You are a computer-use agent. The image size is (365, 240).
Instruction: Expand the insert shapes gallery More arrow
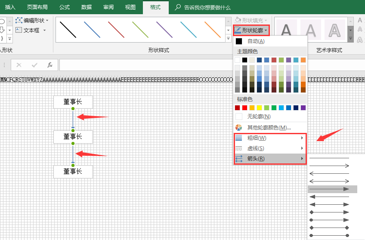pos(9,39)
